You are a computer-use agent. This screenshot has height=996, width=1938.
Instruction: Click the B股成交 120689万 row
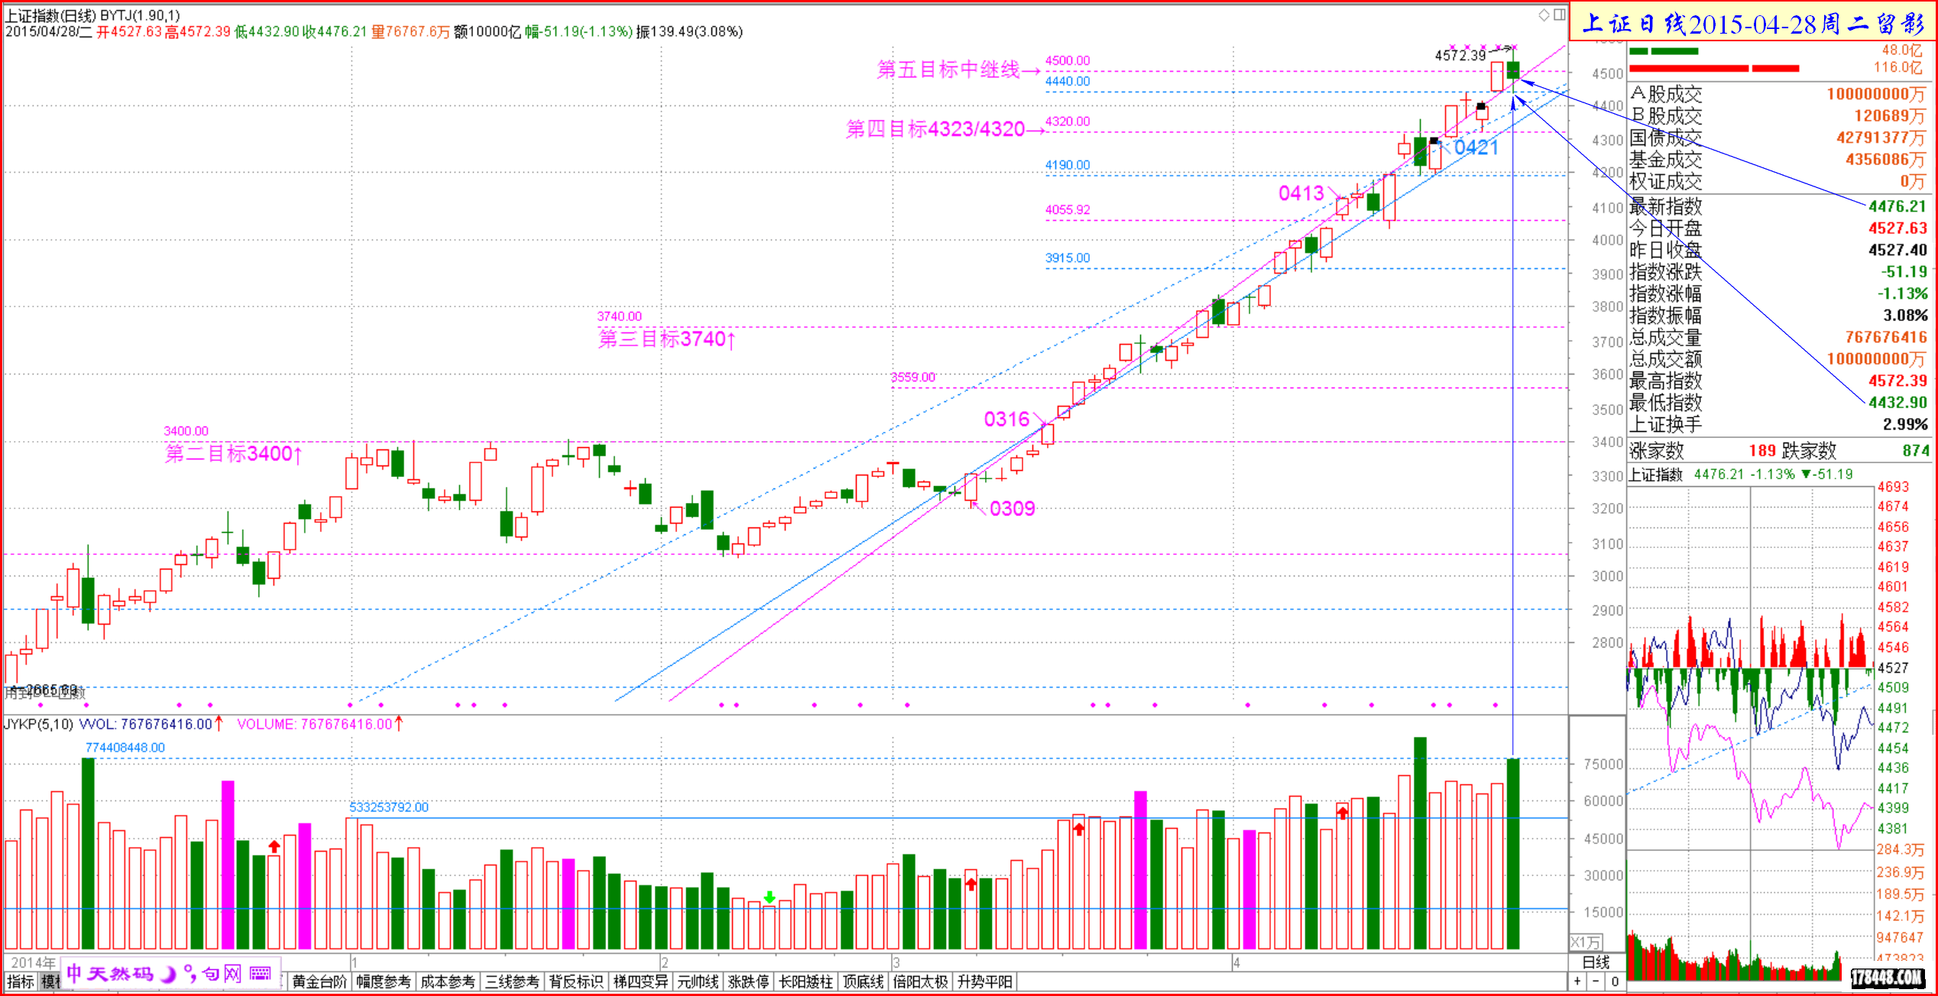click(x=1778, y=115)
